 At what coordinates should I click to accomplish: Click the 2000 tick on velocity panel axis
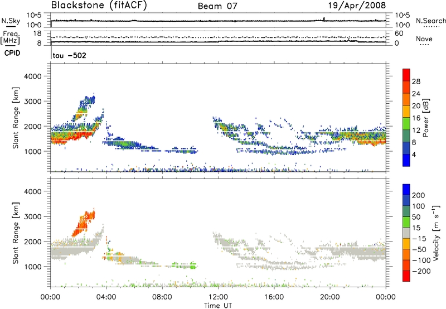(32, 242)
